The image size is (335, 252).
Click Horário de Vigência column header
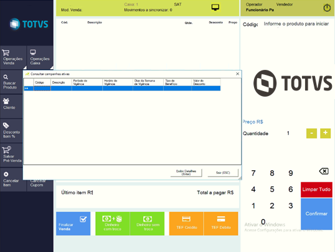[118, 82]
